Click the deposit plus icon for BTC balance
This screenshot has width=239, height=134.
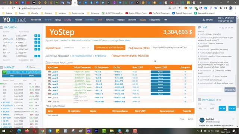tap(36, 36)
